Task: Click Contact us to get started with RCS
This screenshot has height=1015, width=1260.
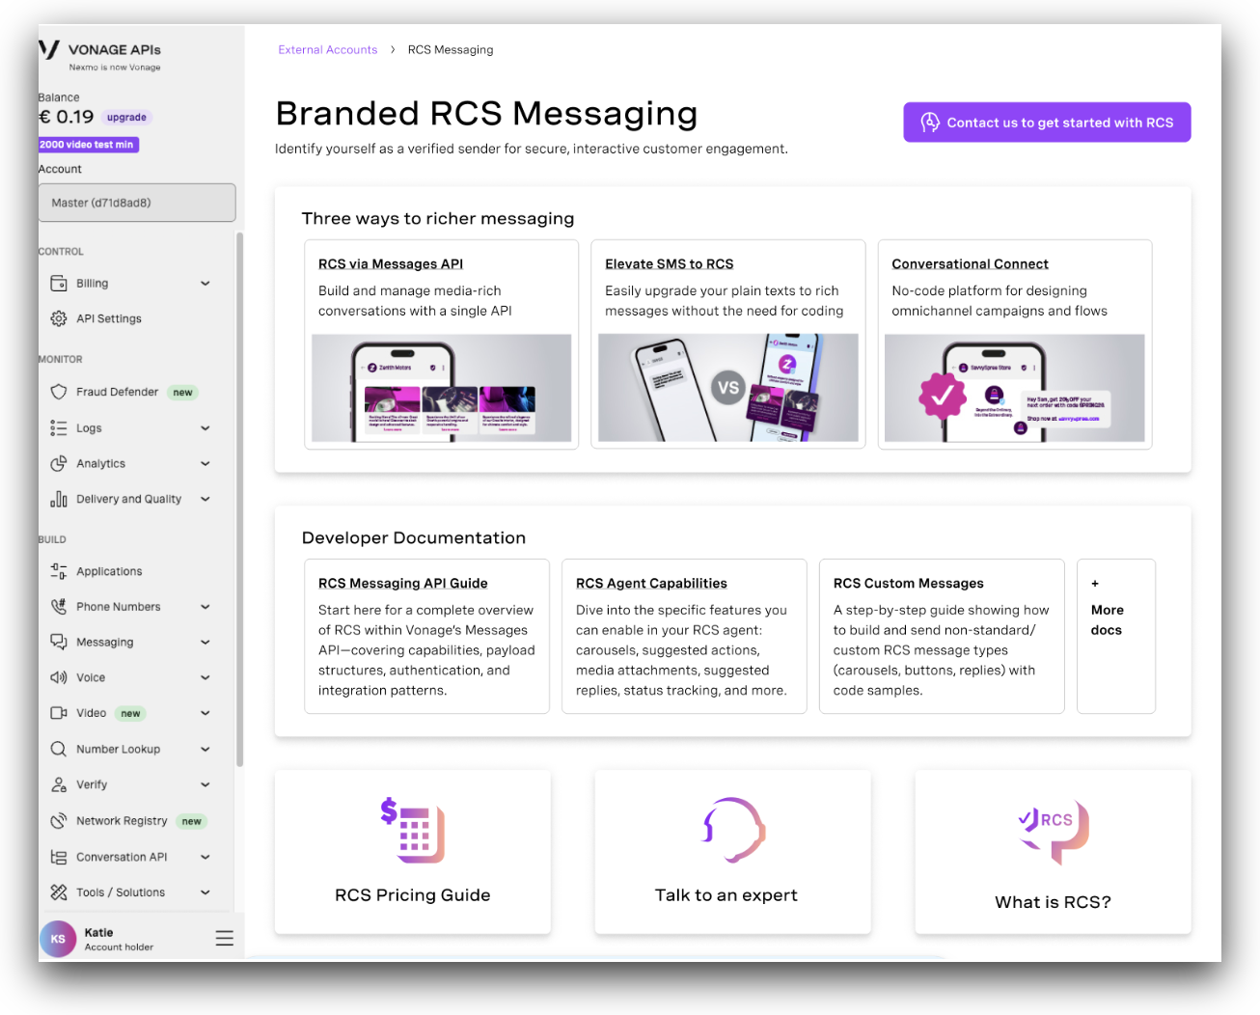Action: point(1047,123)
